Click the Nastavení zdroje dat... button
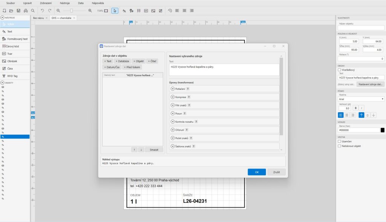Image resolution: width=386 pixels, height=222 pixels. click(x=370, y=84)
